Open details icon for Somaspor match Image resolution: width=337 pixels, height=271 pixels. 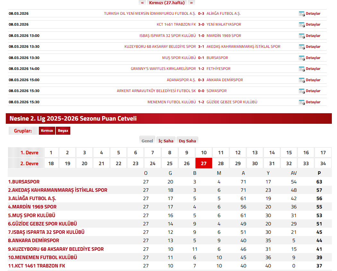click(x=301, y=91)
